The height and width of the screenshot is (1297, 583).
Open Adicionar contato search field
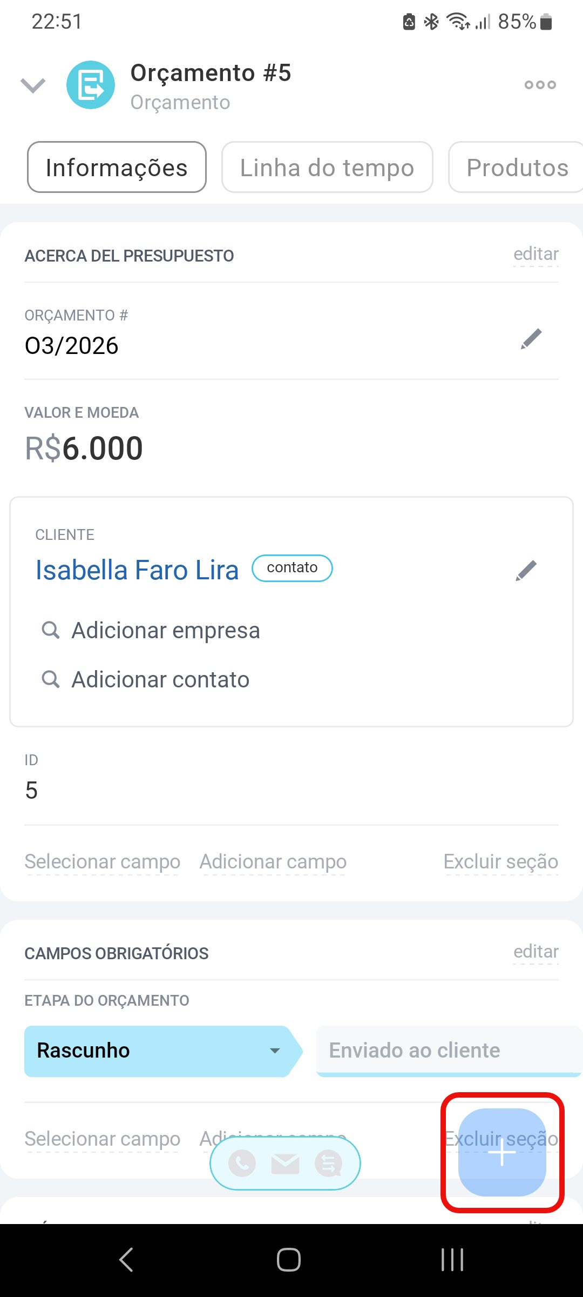click(x=160, y=680)
